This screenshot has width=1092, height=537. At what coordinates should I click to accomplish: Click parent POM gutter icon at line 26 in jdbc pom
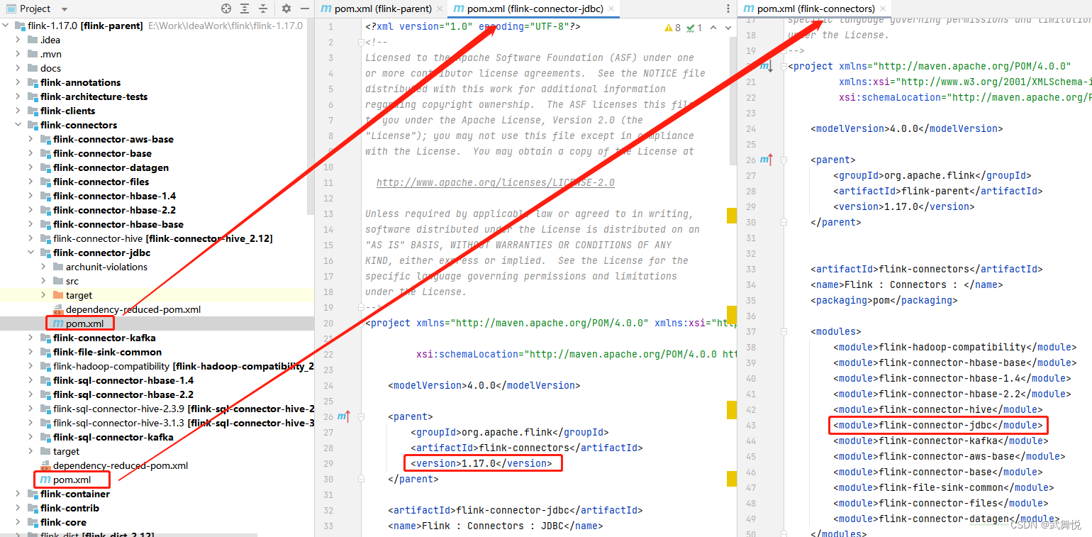coord(344,416)
